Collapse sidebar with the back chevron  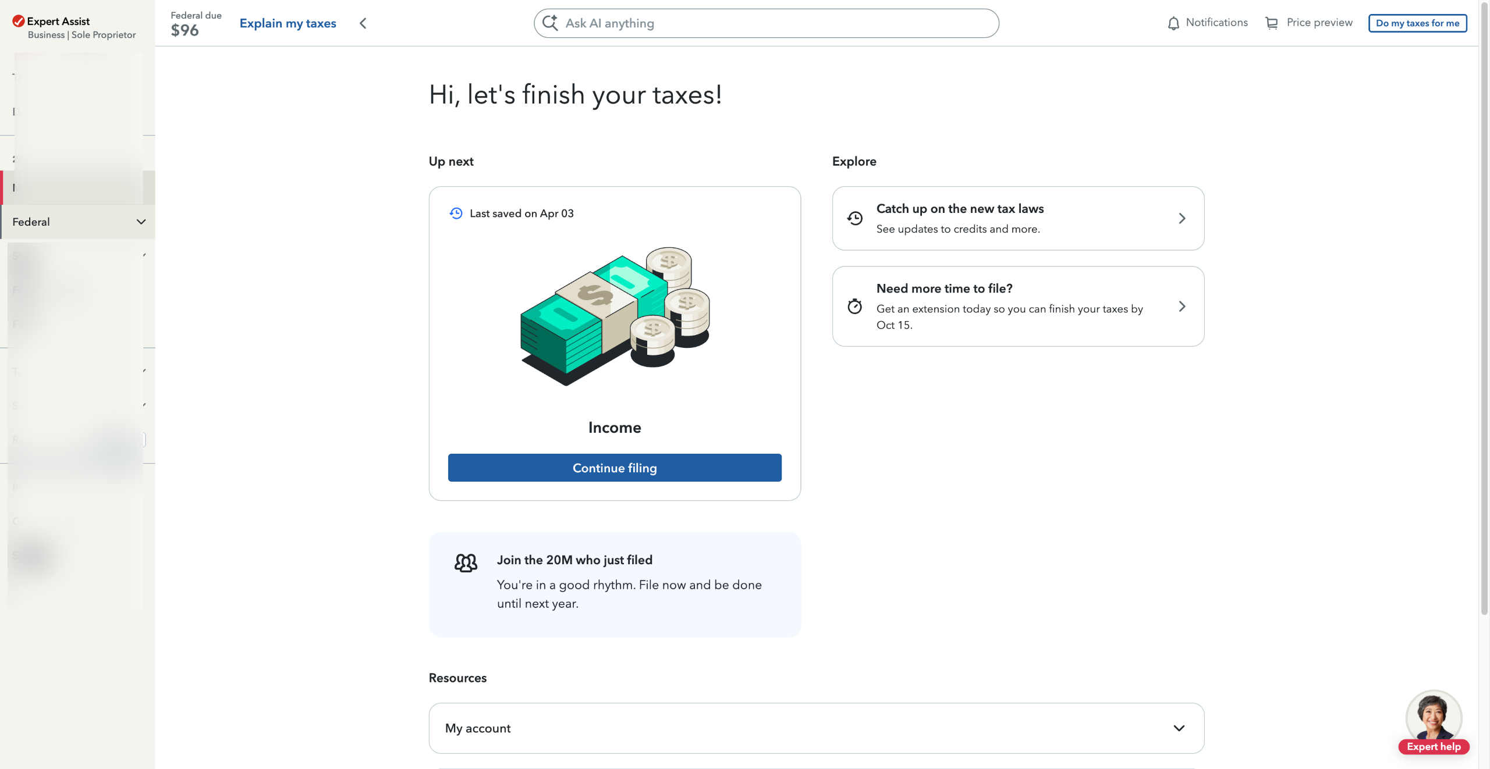[x=363, y=23]
